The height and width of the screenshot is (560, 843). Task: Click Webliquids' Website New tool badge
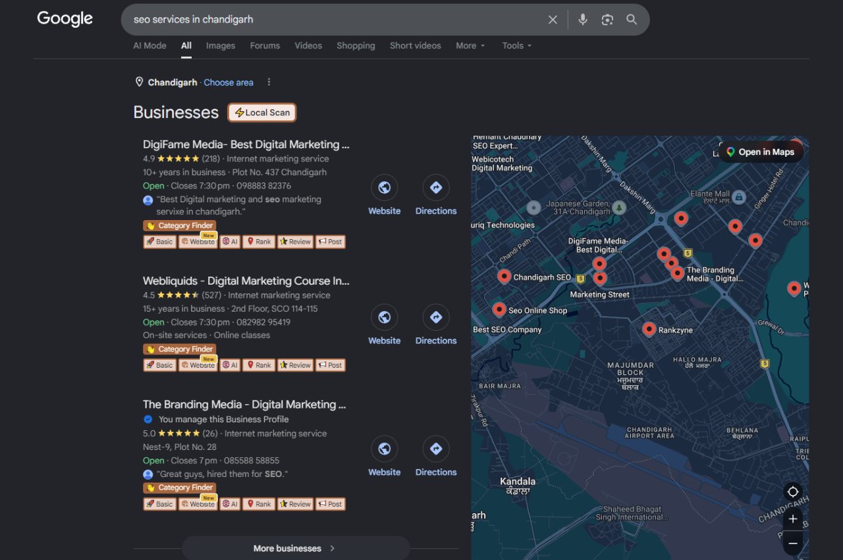[x=198, y=365]
